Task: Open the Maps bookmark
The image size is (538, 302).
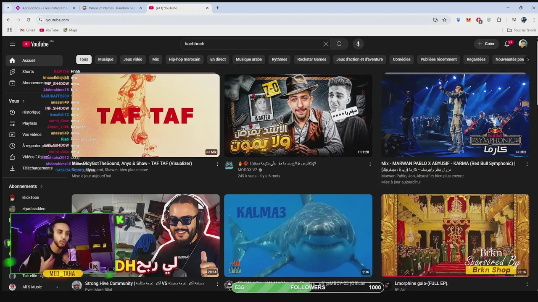Action: (x=70, y=30)
